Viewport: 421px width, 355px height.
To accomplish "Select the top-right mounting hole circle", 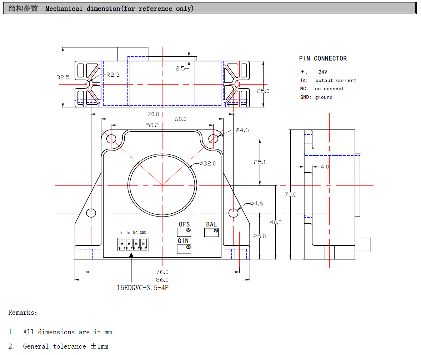I will 213,138.
